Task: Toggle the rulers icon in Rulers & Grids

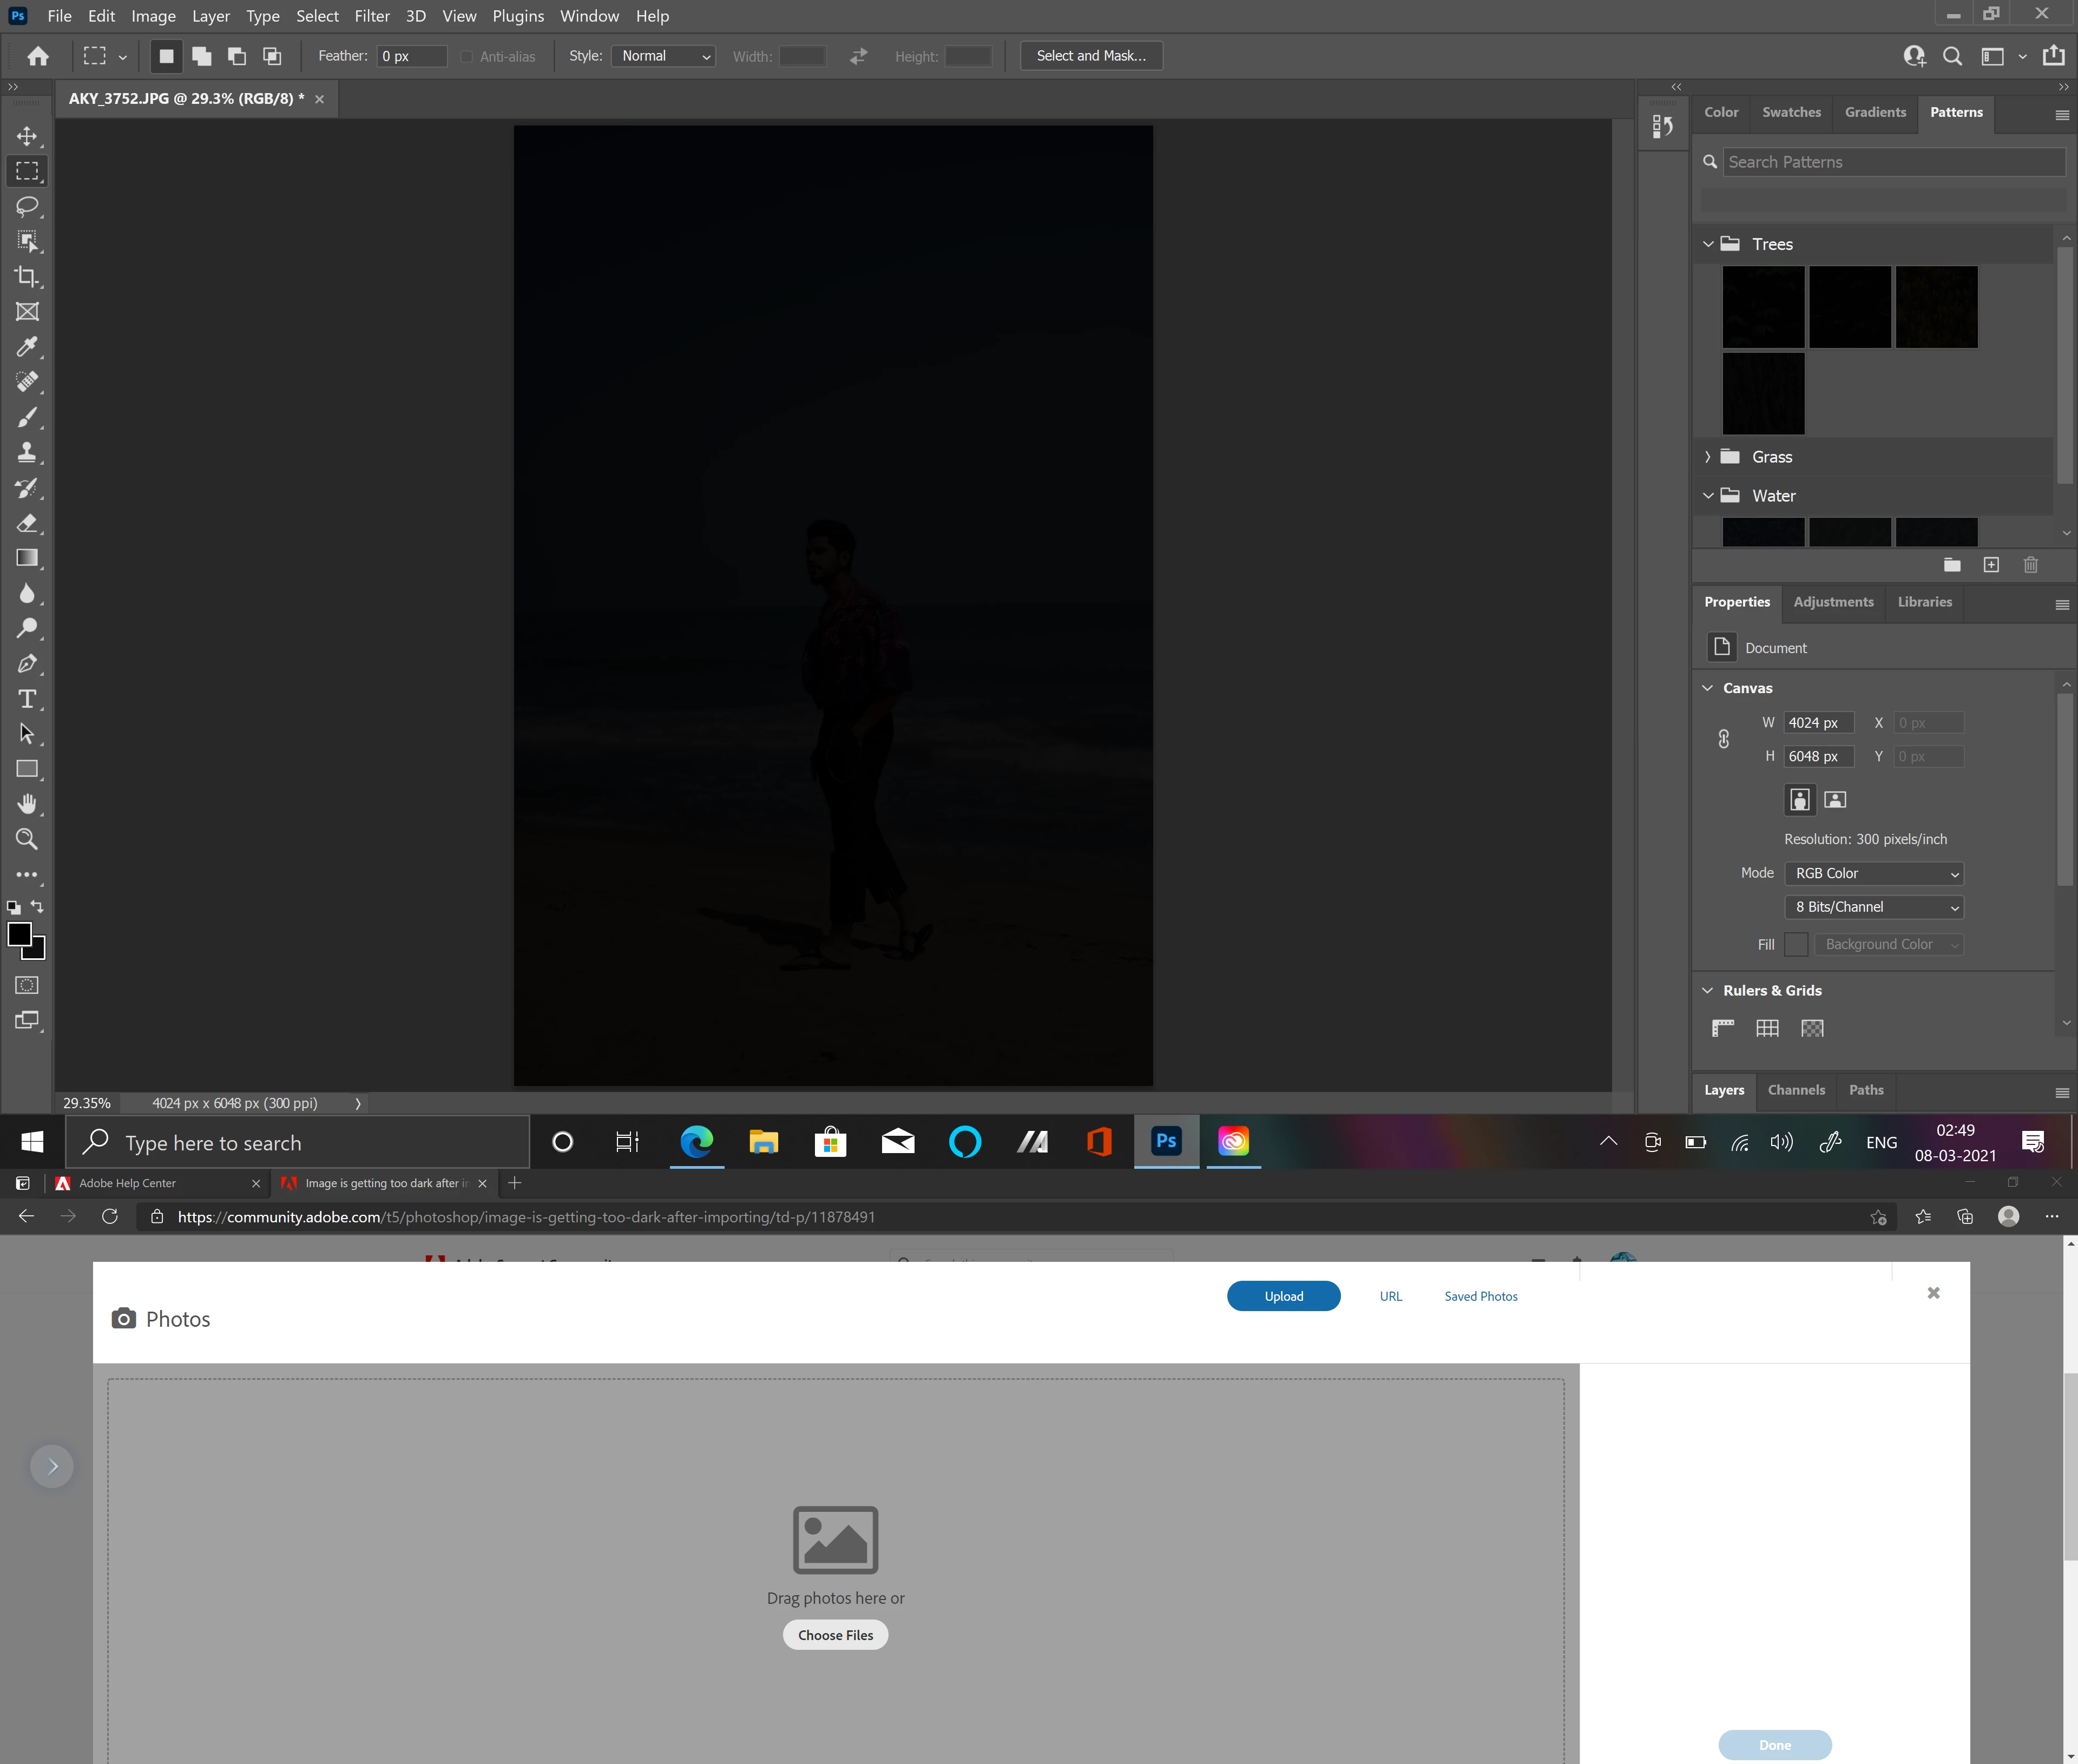Action: 1723,1028
